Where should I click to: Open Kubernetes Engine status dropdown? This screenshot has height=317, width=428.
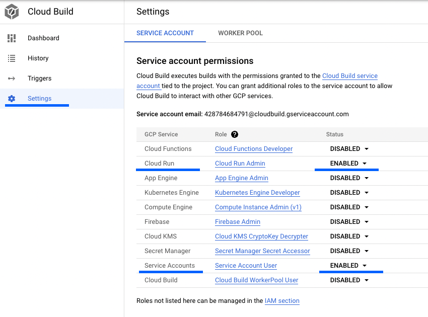[349, 193]
